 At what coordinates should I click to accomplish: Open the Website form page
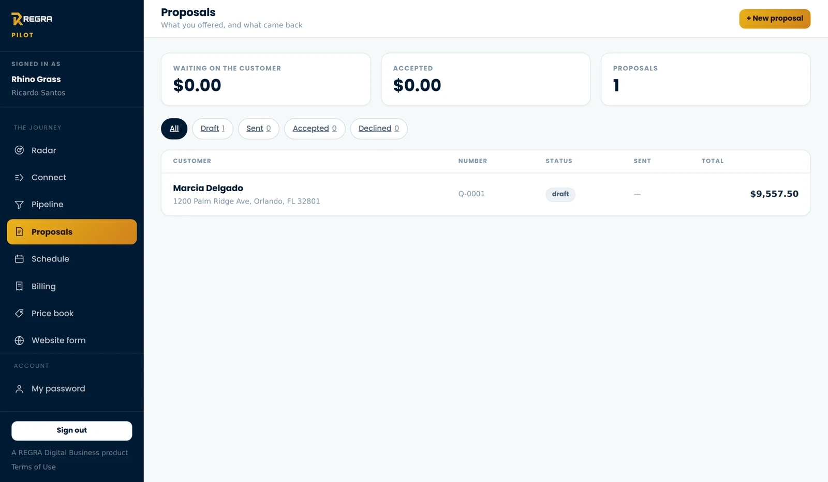[x=72, y=340]
